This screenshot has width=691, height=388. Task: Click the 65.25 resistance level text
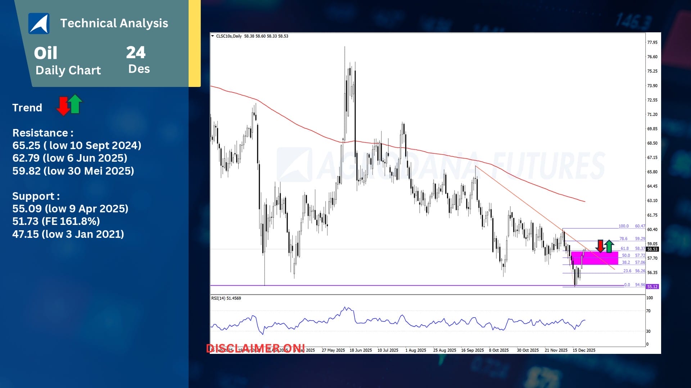[77, 145]
